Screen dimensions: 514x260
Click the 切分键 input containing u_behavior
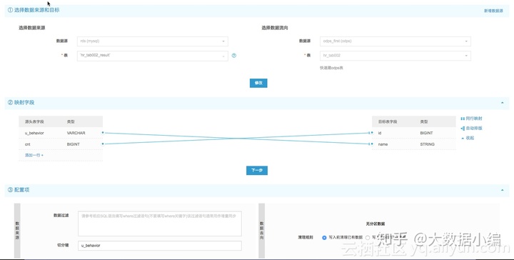[x=160, y=246]
